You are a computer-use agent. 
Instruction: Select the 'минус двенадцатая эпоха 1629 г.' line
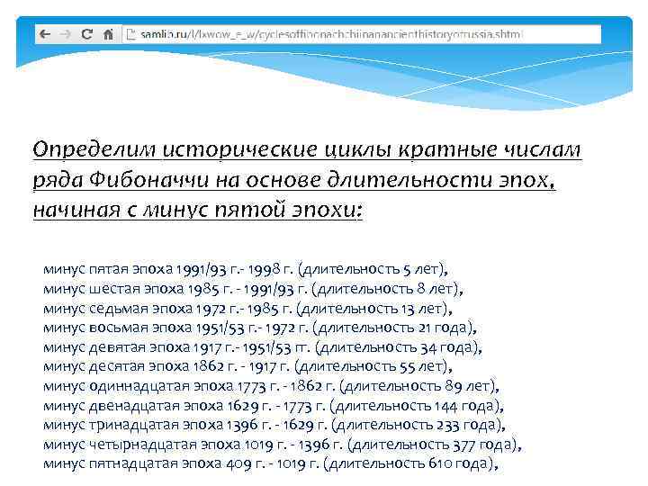[x=274, y=406]
